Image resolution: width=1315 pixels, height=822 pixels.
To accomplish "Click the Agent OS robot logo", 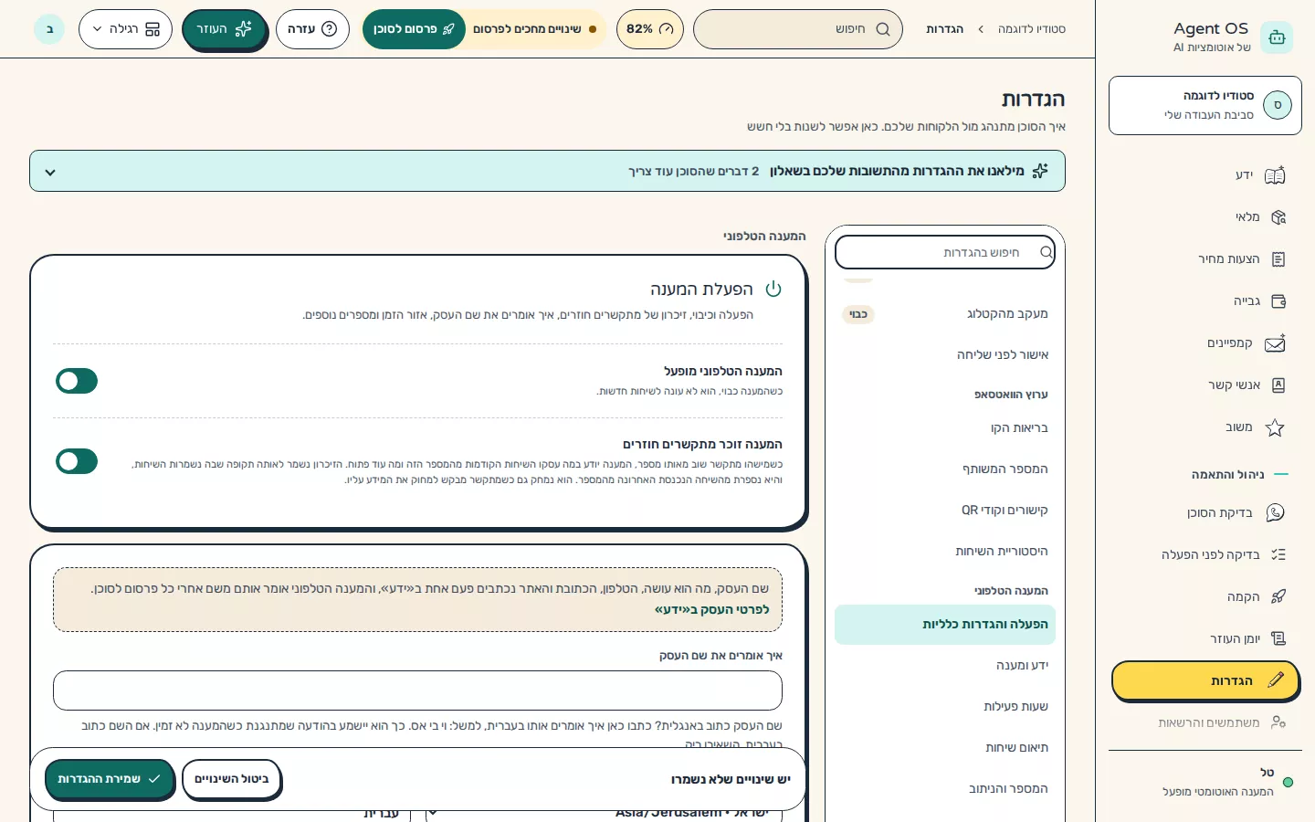I will click(1277, 37).
